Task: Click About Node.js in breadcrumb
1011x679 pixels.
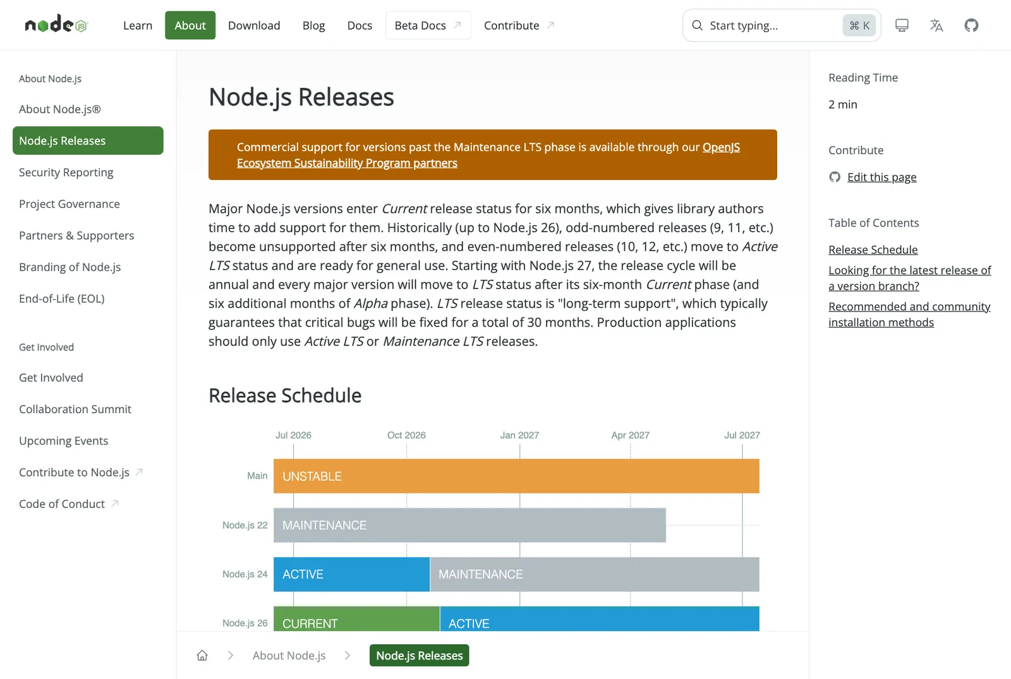Action: [289, 655]
